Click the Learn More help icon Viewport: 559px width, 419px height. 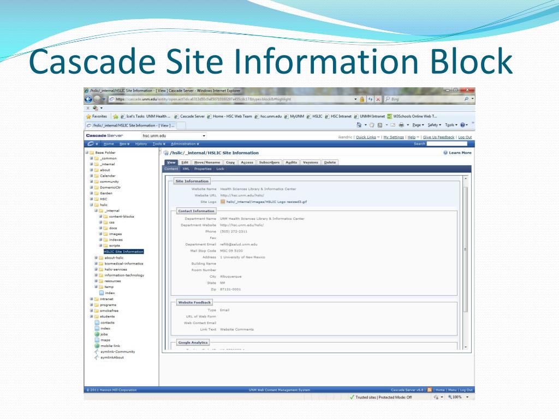click(x=445, y=153)
